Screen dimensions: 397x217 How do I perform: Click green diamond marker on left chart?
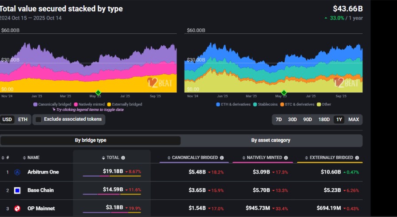pos(98,93)
